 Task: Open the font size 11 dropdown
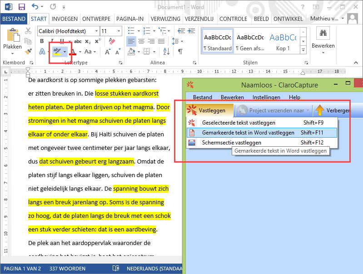pos(119,31)
